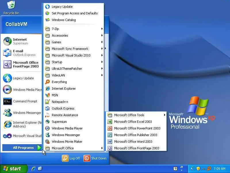Expand the UltraUXThemePatcher folder
The image size is (230, 173).
[x=74, y=69]
